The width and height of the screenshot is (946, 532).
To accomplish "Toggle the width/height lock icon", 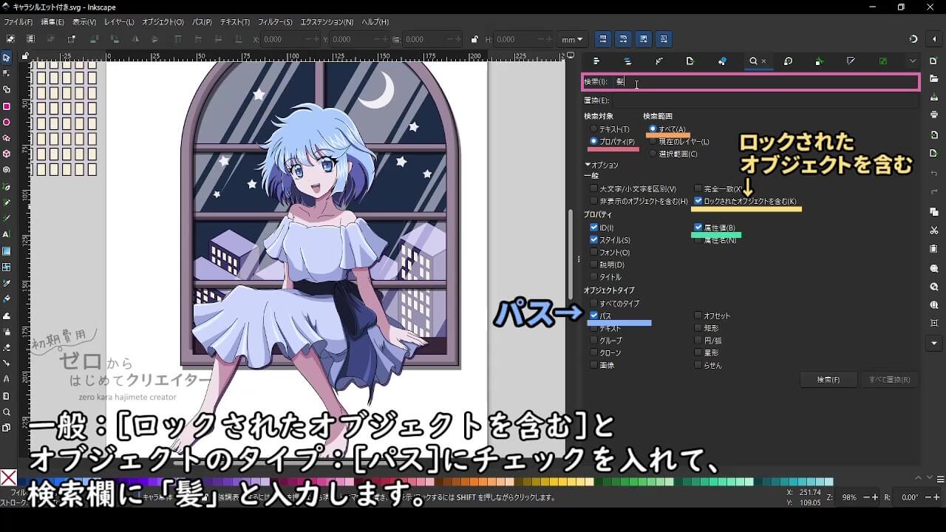I will 474,39.
